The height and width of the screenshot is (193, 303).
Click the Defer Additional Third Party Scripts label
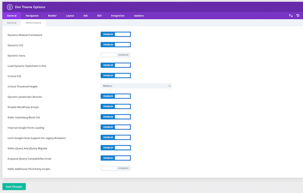(29, 169)
